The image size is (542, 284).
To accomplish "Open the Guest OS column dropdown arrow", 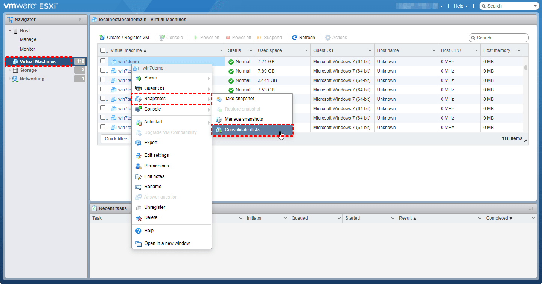I will point(370,50).
